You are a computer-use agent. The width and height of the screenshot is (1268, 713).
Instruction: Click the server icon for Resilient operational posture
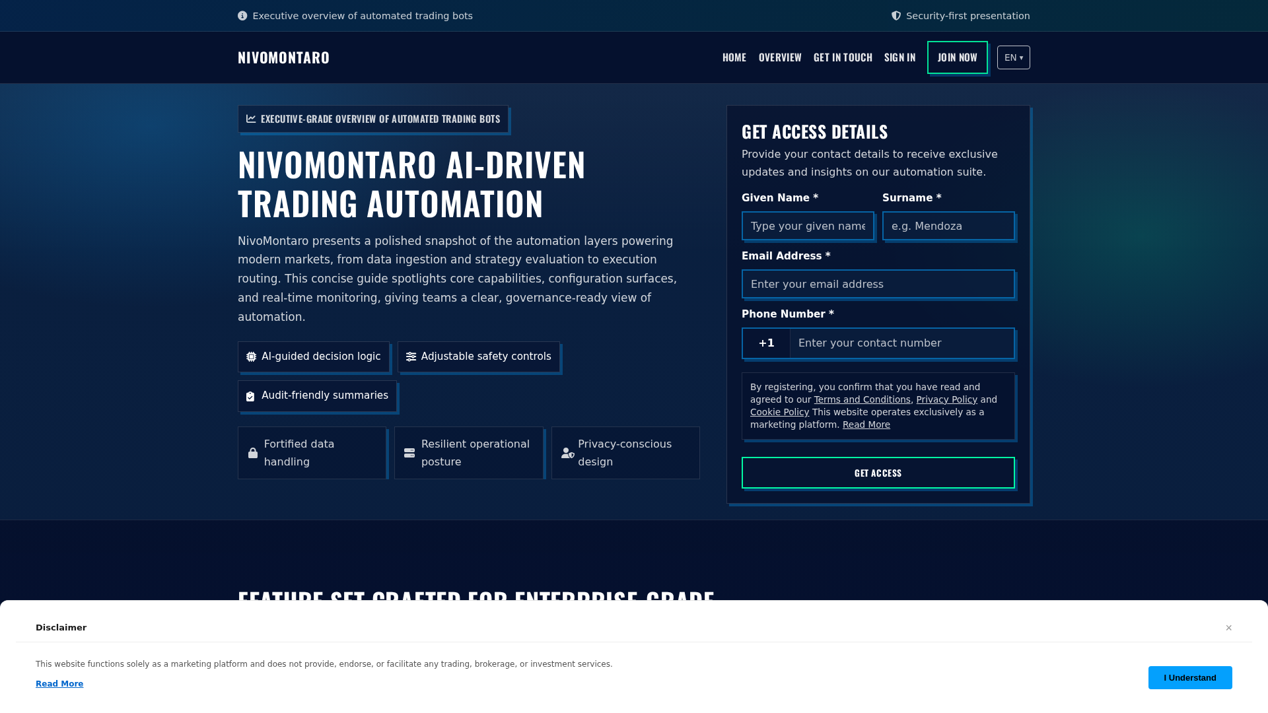tap(409, 453)
